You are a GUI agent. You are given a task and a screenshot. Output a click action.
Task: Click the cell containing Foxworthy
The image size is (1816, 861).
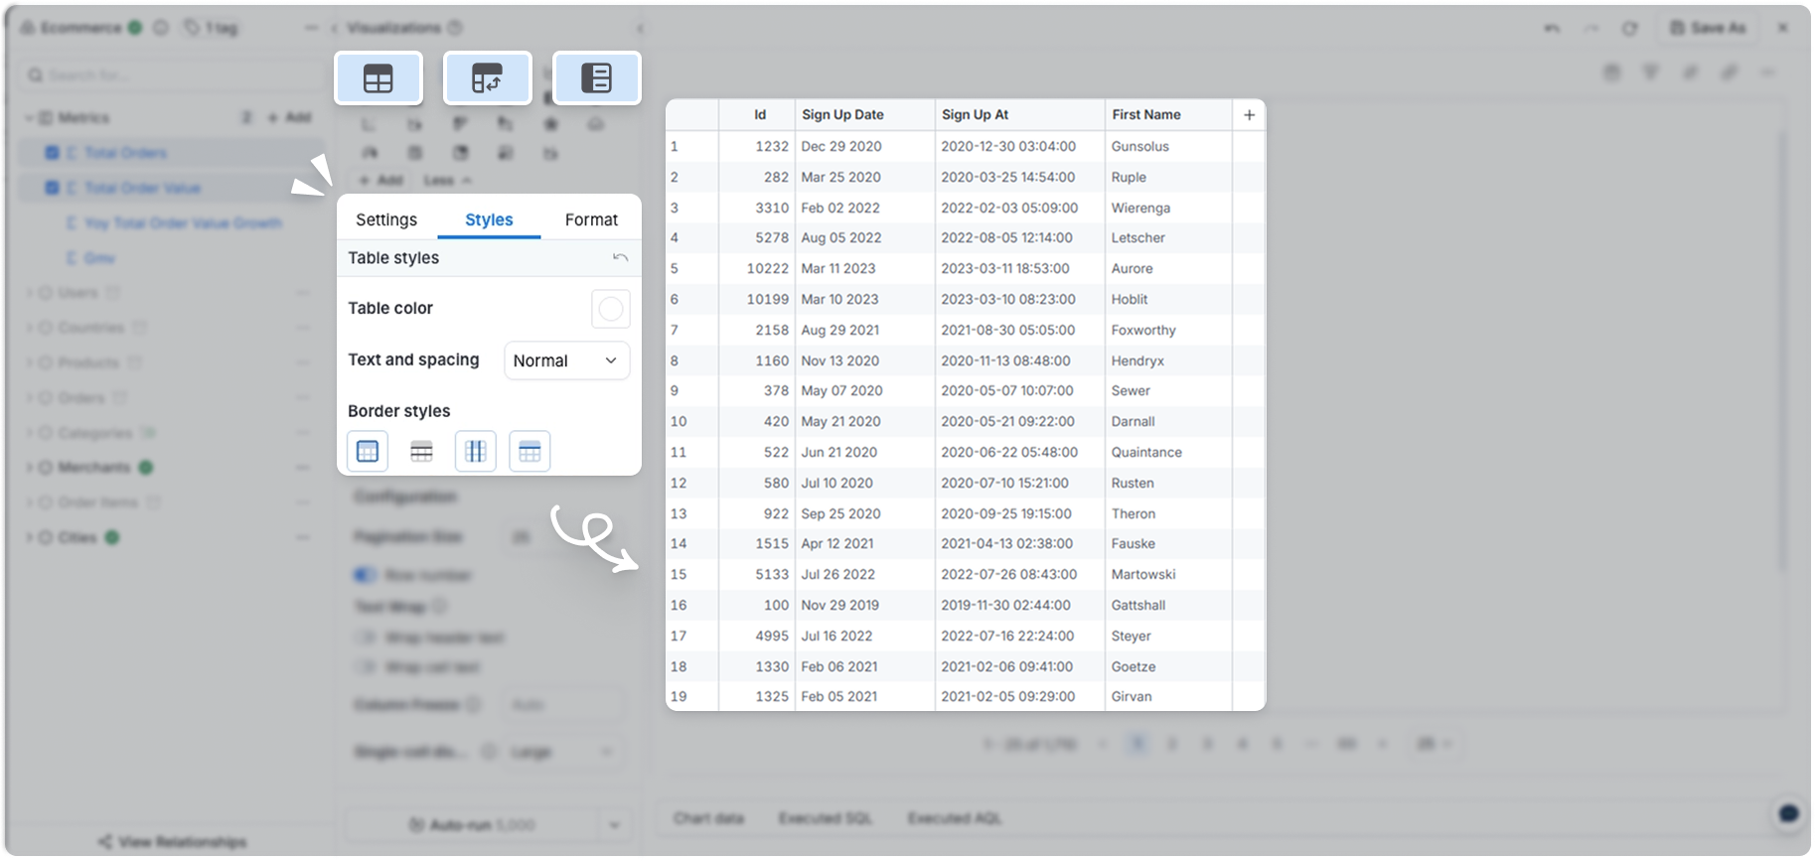tap(1168, 330)
